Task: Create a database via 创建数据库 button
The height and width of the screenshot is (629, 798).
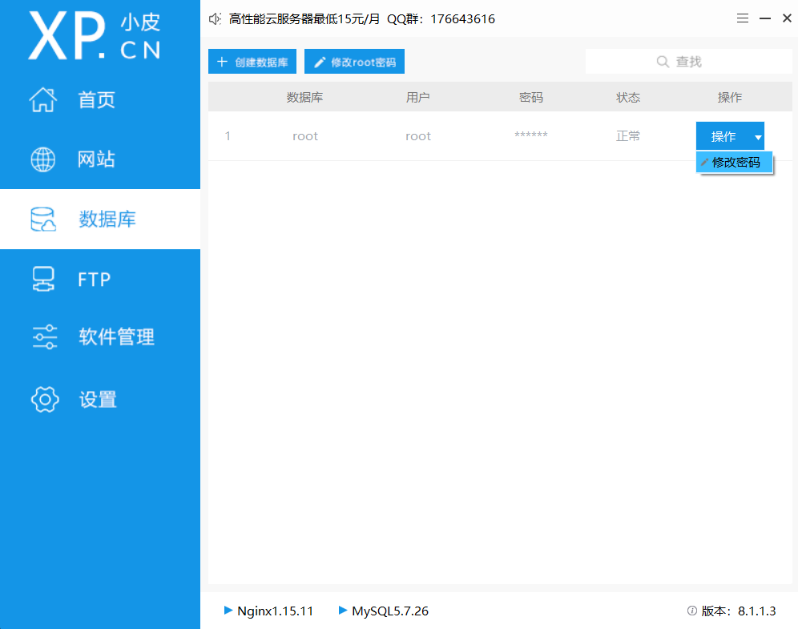Action: (x=252, y=61)
